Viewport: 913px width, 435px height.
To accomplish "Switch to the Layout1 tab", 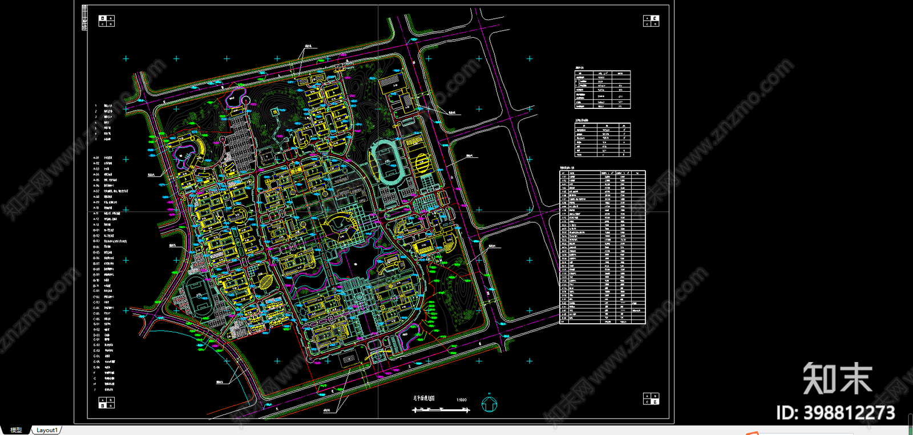I will point(47,430).
